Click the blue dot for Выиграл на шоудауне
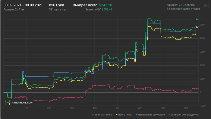Screen dimensions: 211x119 tap(137, 115)
